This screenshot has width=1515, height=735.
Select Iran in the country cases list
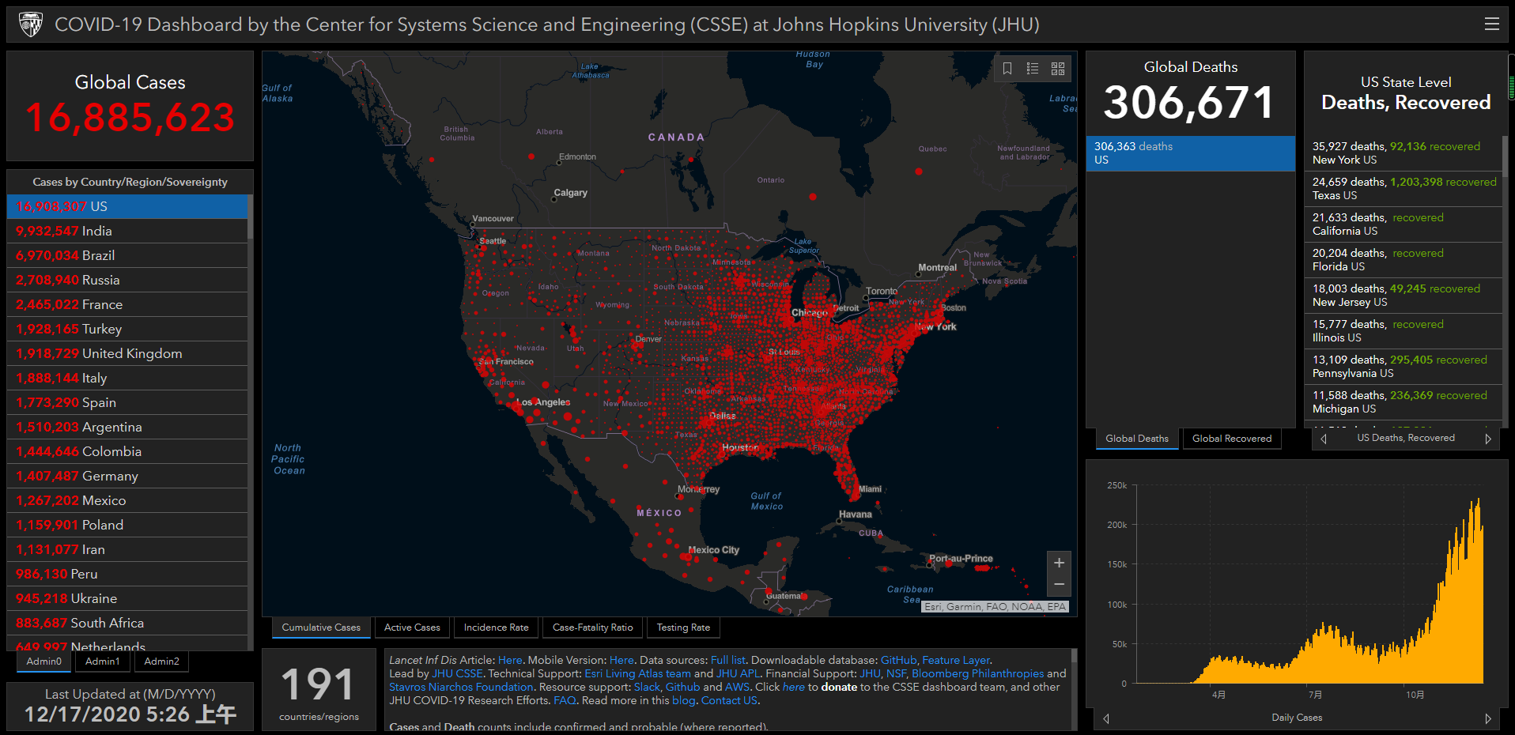coord(127,549)
